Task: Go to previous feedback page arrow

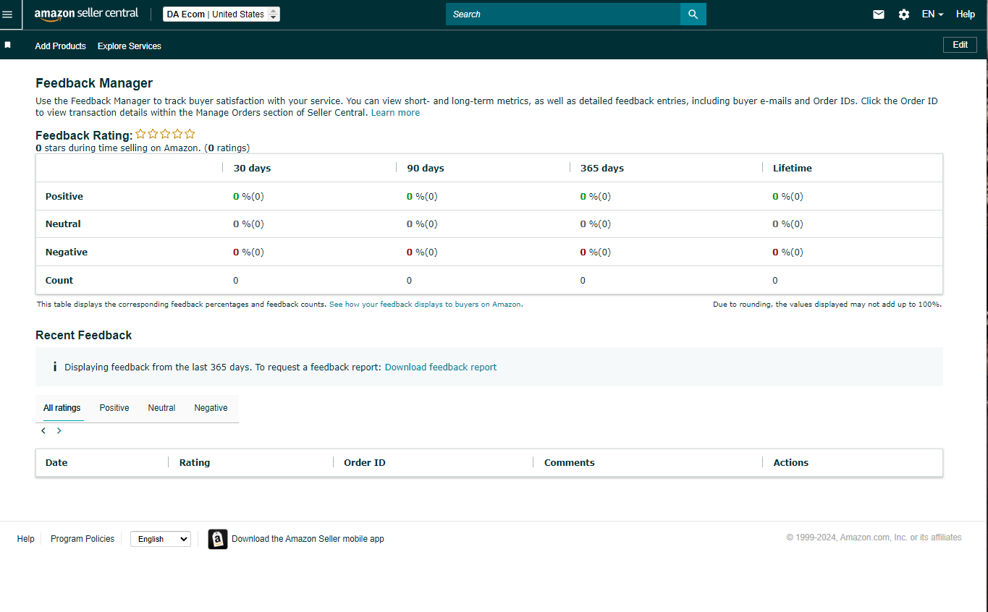Action: pyautogui.click(x=43, y=431)
